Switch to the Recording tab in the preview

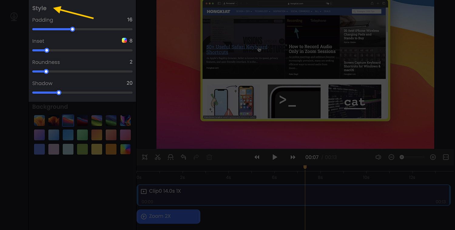295,21
